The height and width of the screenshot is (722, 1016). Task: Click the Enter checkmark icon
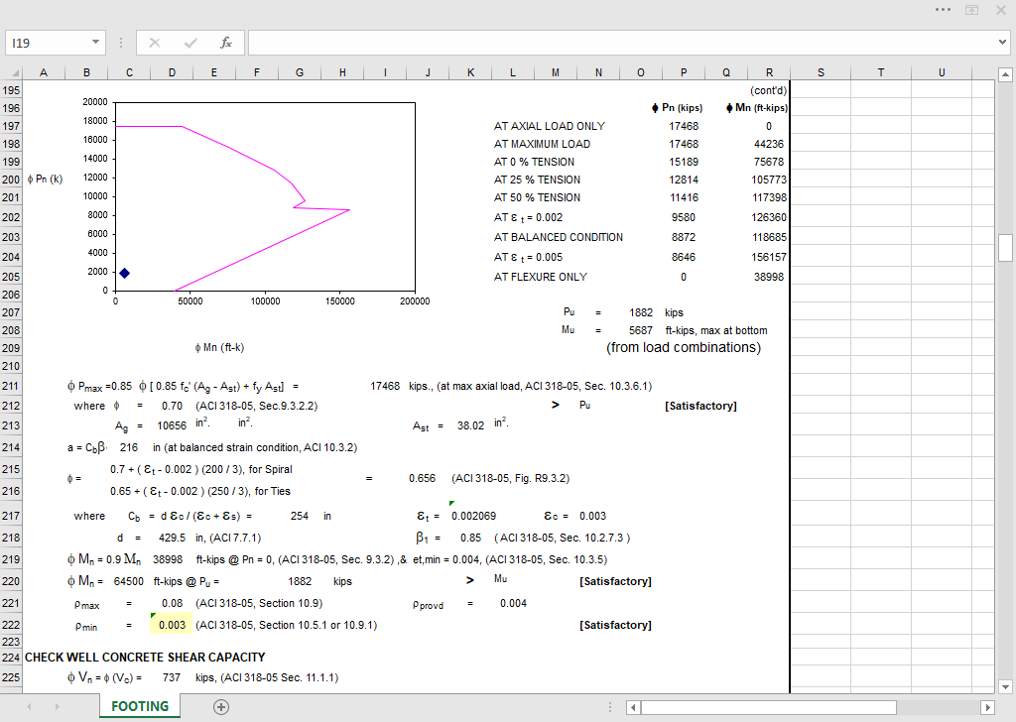click(190, 43)
